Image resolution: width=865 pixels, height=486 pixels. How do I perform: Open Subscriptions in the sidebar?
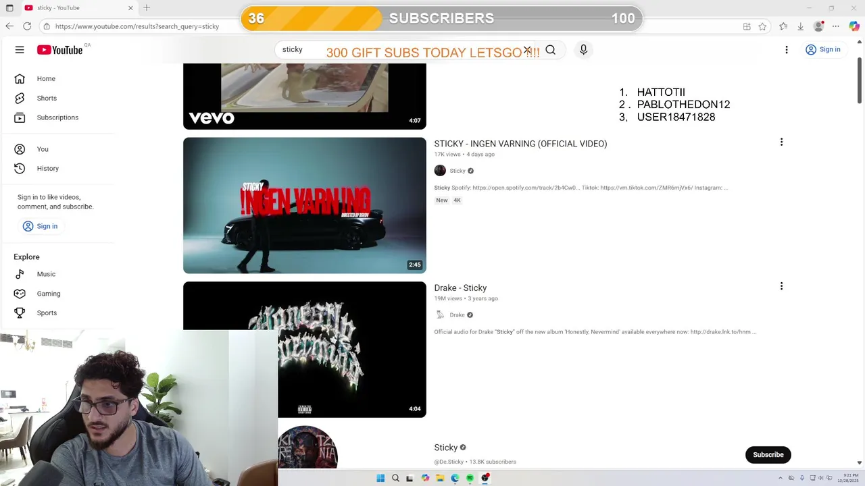pyautogui.click(x=57, y=117)
